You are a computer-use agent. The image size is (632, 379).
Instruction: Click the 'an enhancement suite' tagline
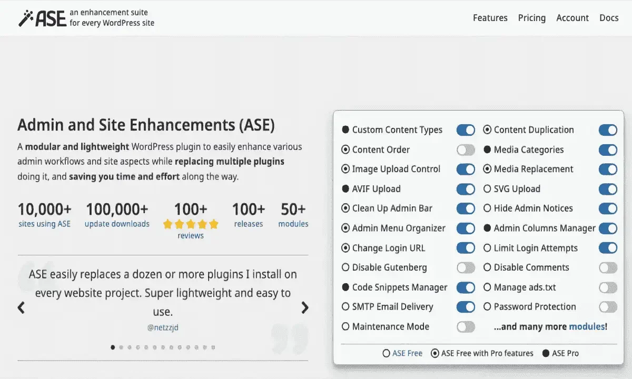(108, 12)
